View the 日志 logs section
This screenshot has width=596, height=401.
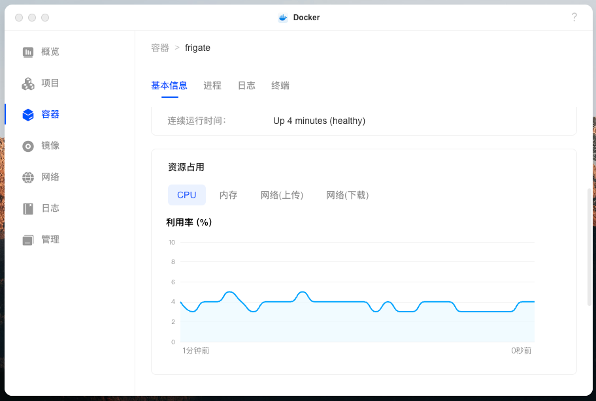41,208
